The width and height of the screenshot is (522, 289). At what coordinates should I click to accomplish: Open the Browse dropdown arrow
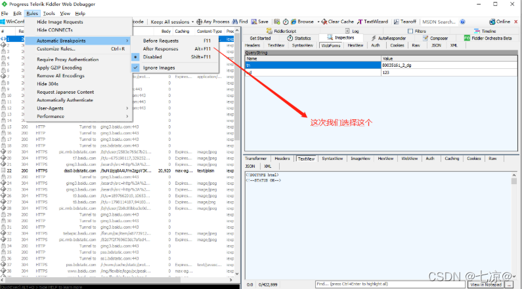tap(318, 22)
